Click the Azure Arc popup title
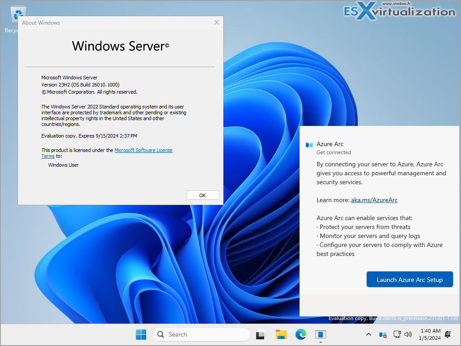This screenshot has width=461, height=346. [330, 144]
